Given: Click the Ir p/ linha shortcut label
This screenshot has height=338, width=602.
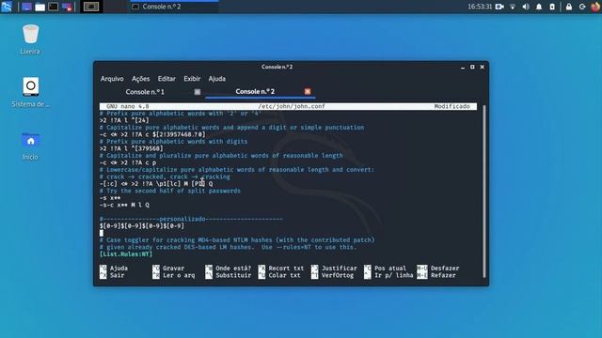Looking at the screenshot, I should 393,275.
